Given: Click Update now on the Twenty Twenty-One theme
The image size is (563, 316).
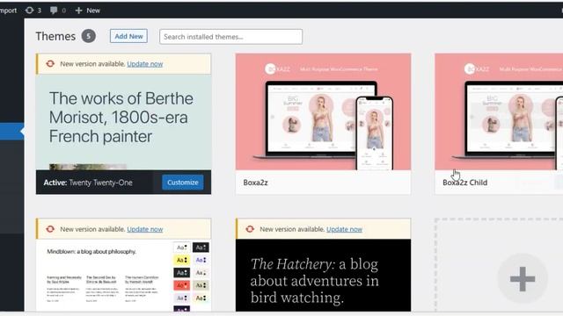Looking at the screenshot, I should [x=144, y=64].
